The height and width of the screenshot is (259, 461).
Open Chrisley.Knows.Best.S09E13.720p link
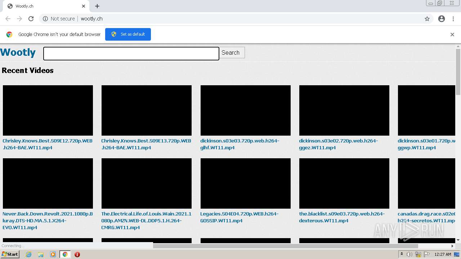[x=146, y=144]
